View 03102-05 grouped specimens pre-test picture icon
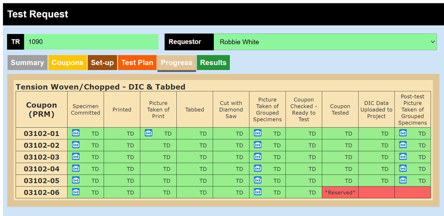The height and width of the screenshot is (216, 444). point(258,180)
